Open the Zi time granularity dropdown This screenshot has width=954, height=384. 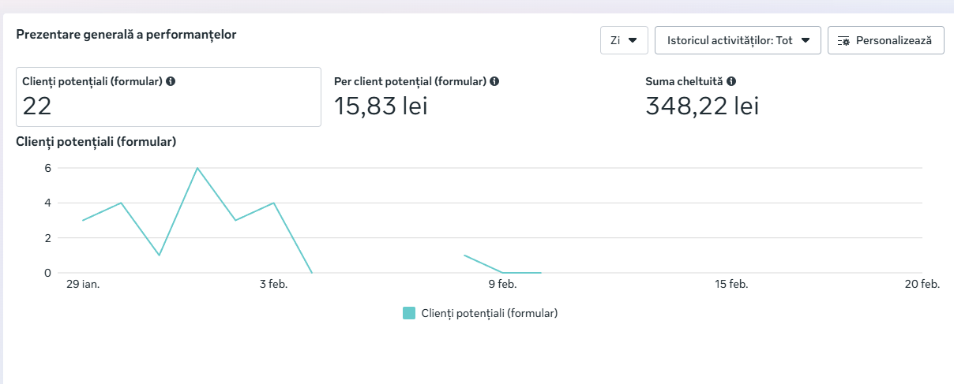pyautogui.click(x=624, y=40)
